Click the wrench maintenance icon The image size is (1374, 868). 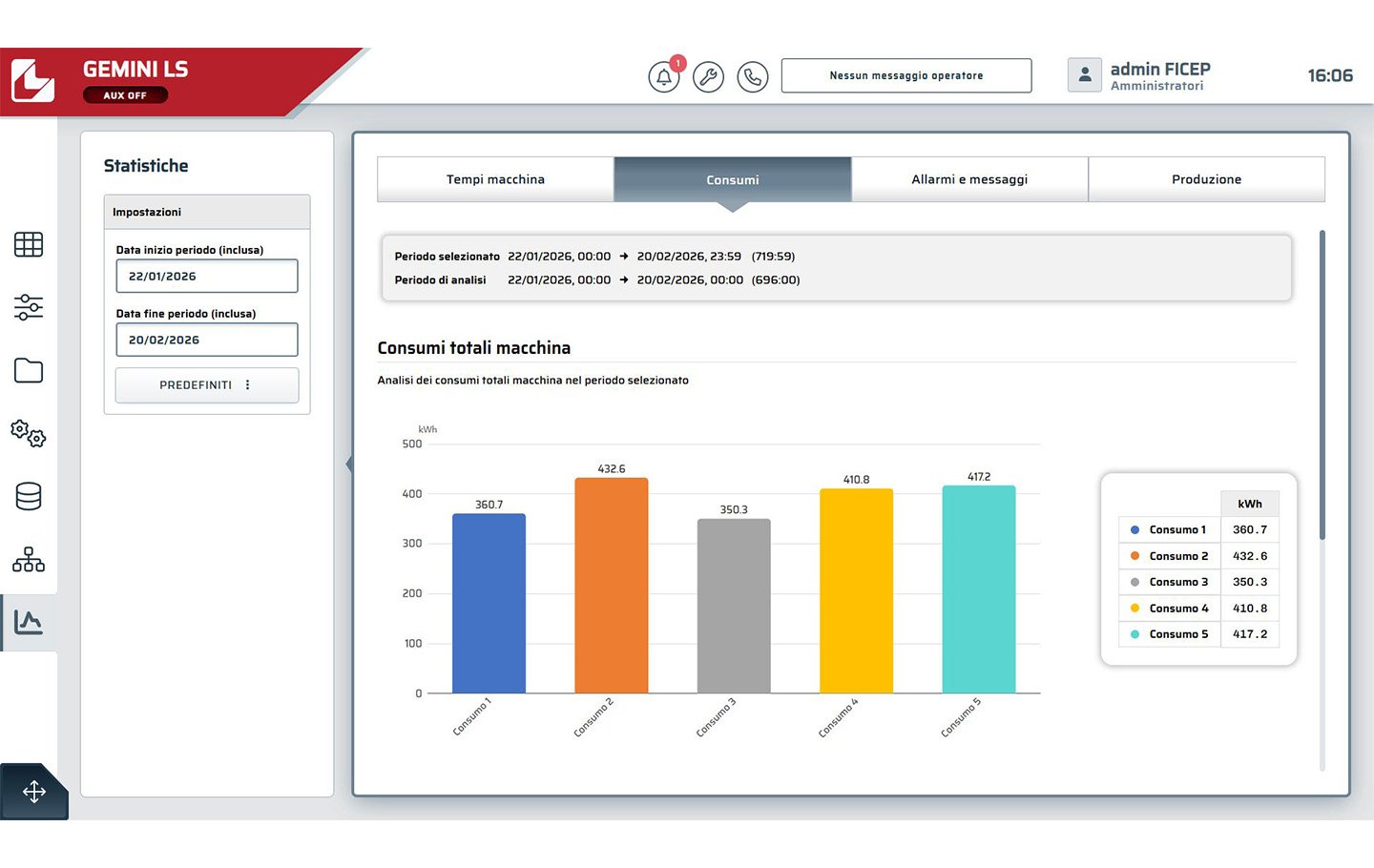click(x=708, y=76)
